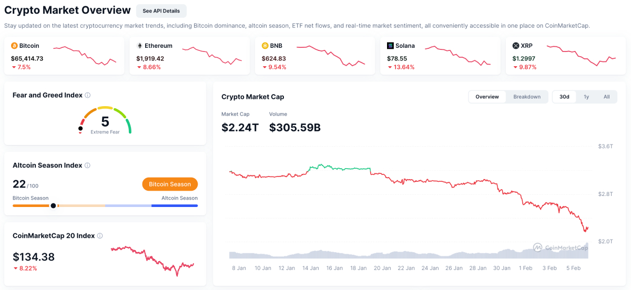Select the 1y time range
631x290 pixels.
coord(586,97)
